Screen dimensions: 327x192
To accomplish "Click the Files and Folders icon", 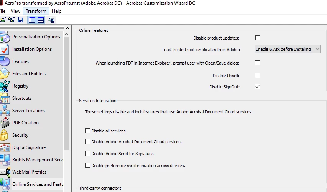I will coord(5,74).
